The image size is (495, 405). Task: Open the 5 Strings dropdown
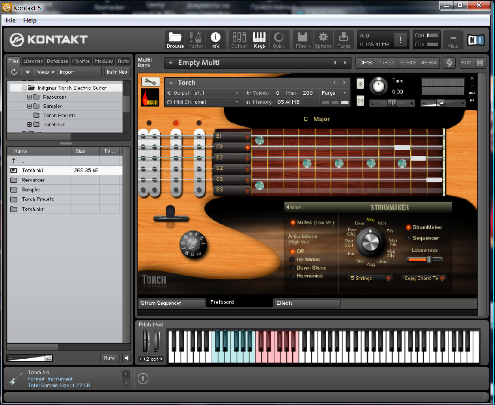click(x=370, y=279)
